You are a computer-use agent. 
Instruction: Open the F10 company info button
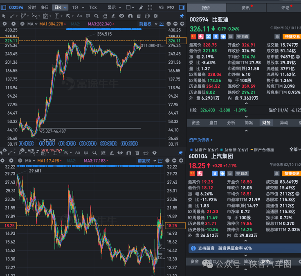pos(171,7)
